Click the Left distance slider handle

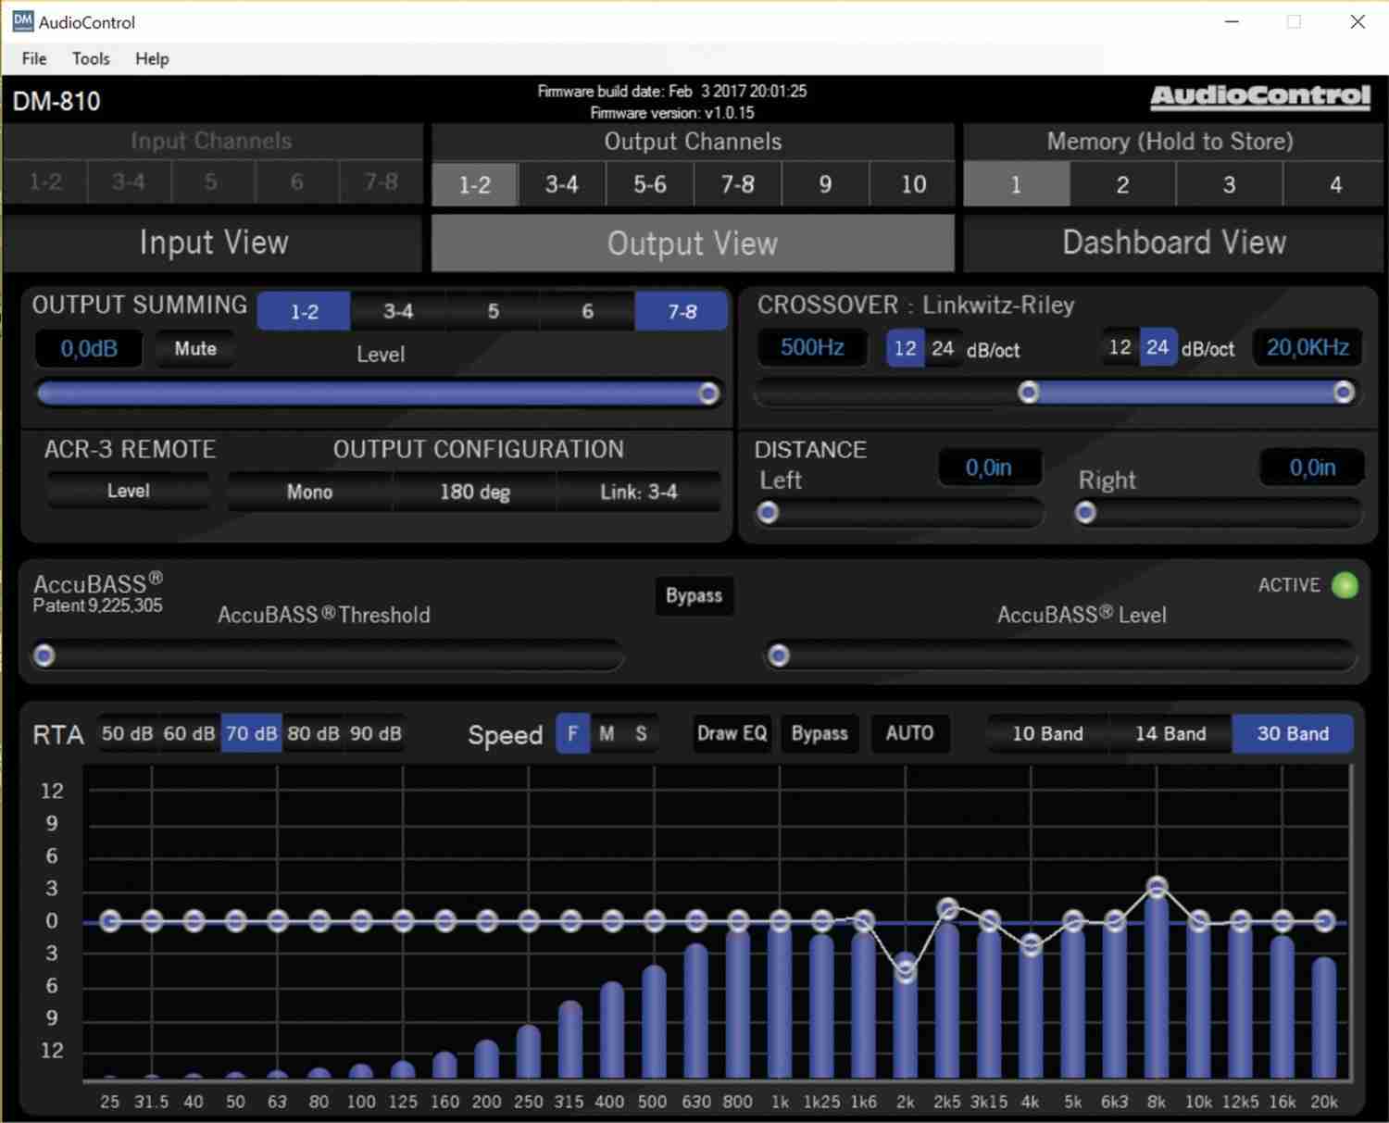pyautogui.click(x=768, y=513)
